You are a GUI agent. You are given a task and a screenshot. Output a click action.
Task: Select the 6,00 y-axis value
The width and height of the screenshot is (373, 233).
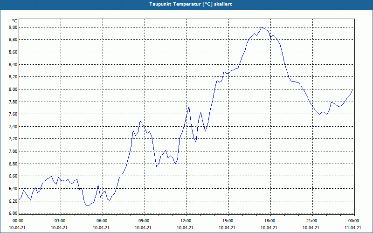(14, 213)
